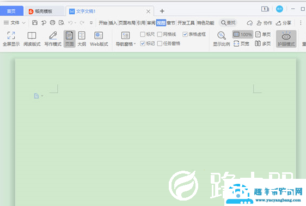Enable the 标尺 ruler checkbox
The height and width of the screenshot is (206, 306).
143,34
